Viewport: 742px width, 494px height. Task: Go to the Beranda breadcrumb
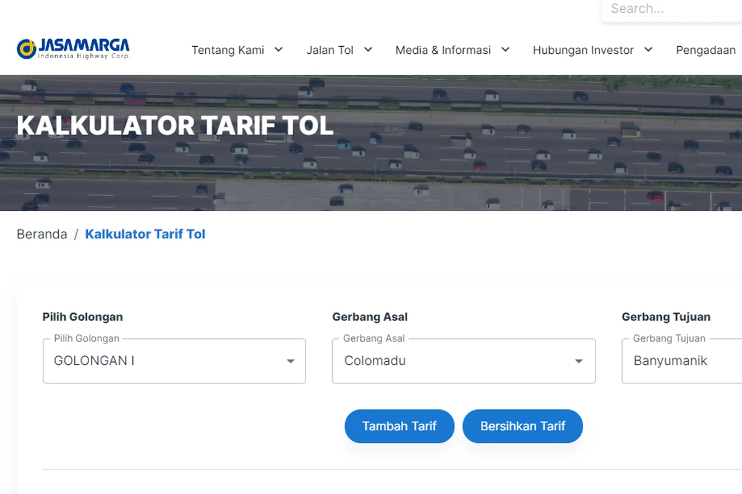click(42, 234)
